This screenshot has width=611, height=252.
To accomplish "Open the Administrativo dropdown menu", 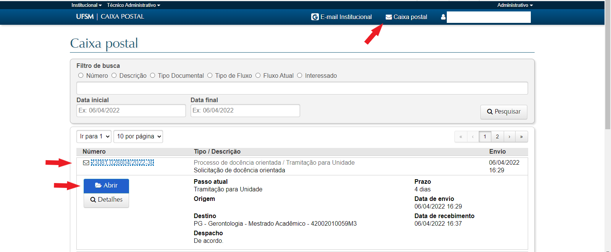I will pos(515,5).
